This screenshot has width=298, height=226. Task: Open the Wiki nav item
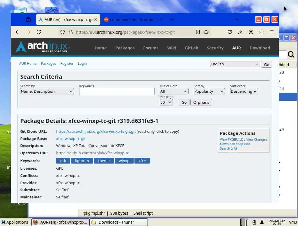(x=172, y=48)
